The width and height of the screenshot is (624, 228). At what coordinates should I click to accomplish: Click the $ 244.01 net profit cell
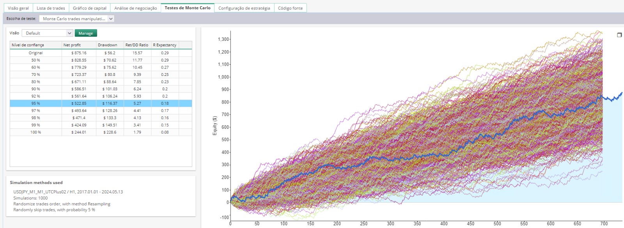[79, 132]
